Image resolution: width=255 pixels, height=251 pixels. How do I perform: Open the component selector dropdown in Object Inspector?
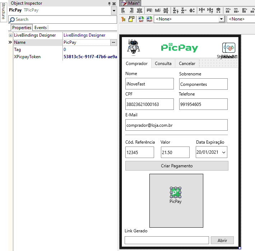click(114, 11)
